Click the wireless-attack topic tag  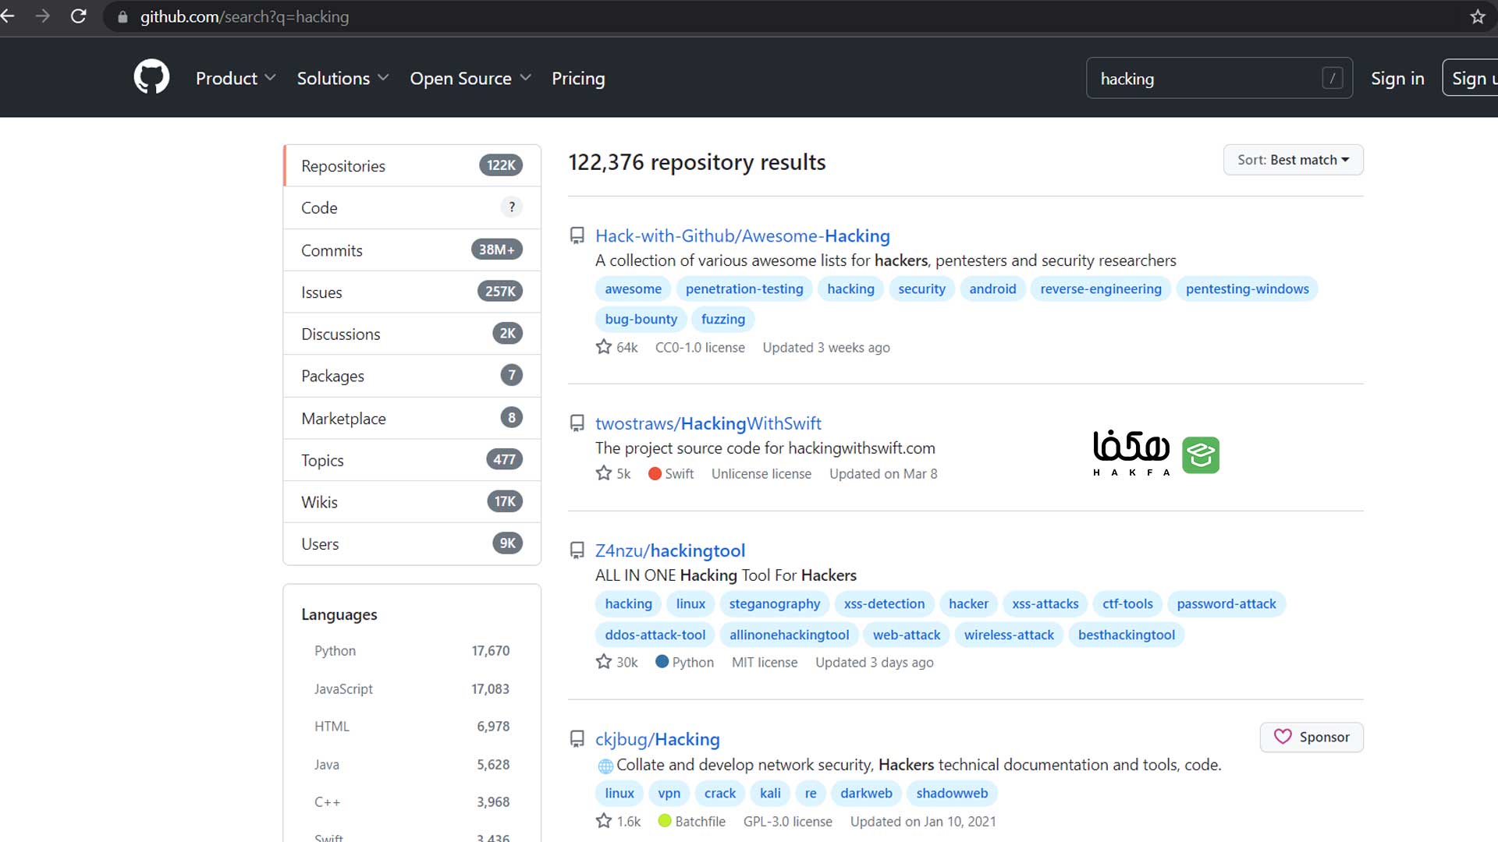click(1009, 635)
